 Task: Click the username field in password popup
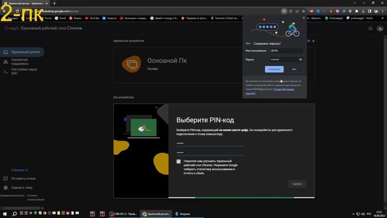click(x=286, y=51)
